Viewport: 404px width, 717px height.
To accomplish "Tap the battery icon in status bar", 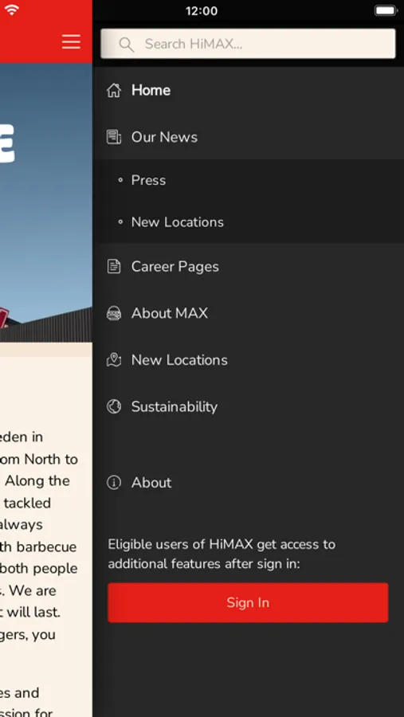I will pos(386,10).
